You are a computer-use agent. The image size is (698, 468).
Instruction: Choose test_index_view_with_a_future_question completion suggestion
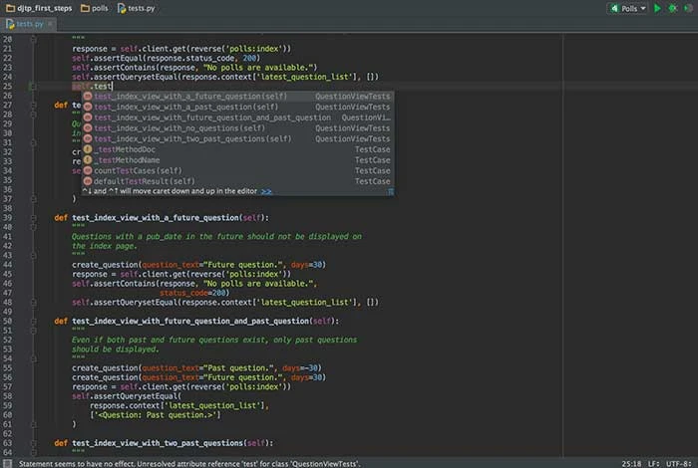pyautogui.click(x=237, y=96)
